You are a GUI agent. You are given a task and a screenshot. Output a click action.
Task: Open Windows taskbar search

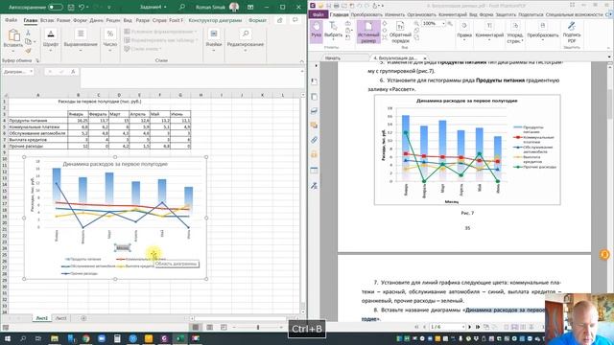(23, 338)
